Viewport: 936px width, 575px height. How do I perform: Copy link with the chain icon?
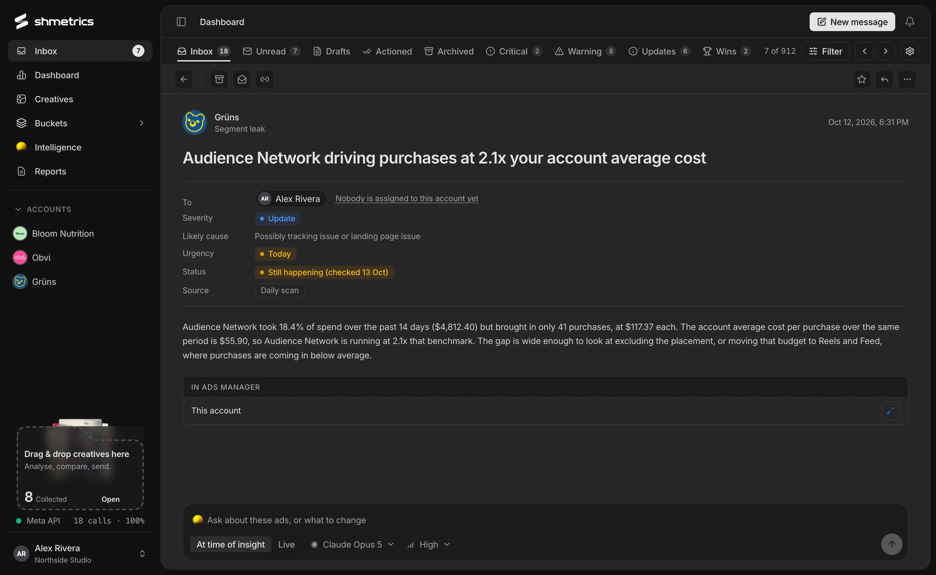[265, 79]
